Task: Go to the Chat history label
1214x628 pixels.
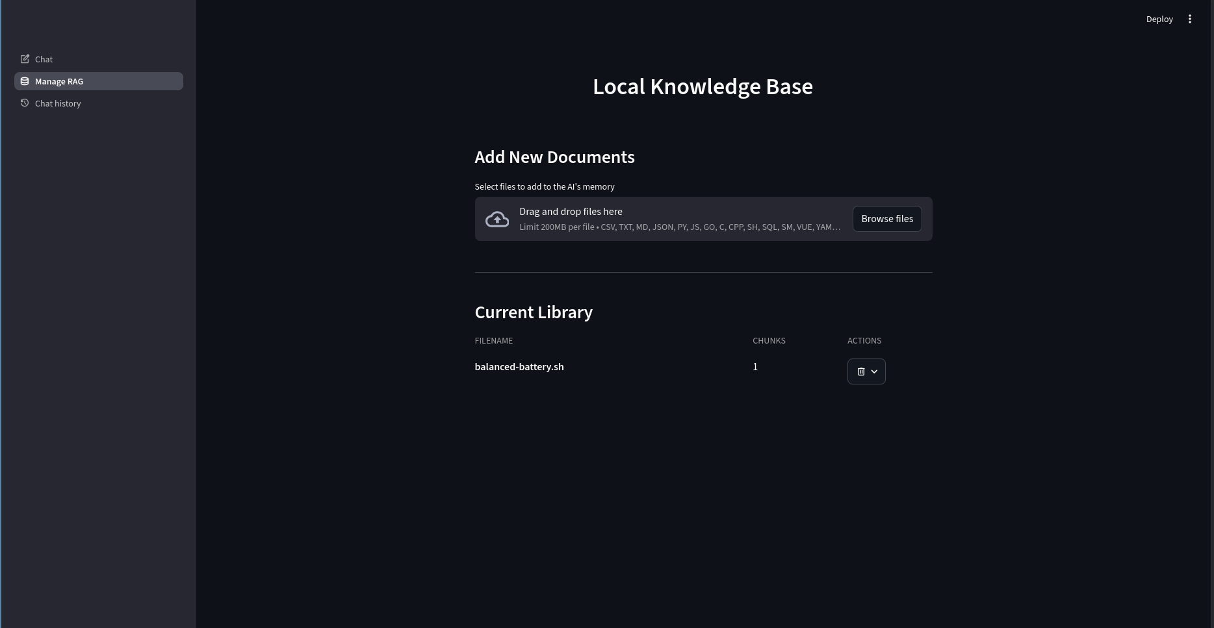Action: pyautogui.click(x=58, y=103)
